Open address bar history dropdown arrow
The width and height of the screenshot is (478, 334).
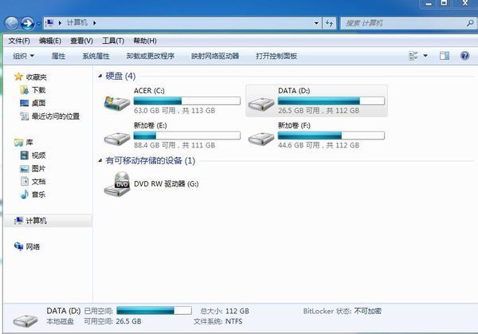[316, 23]
